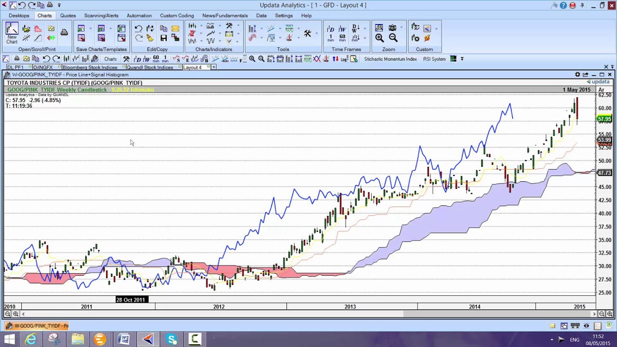Click the hammer tools icon in Charts/Indicators
This screenshot has height=347, width=617.
click(x=229, y=26)
